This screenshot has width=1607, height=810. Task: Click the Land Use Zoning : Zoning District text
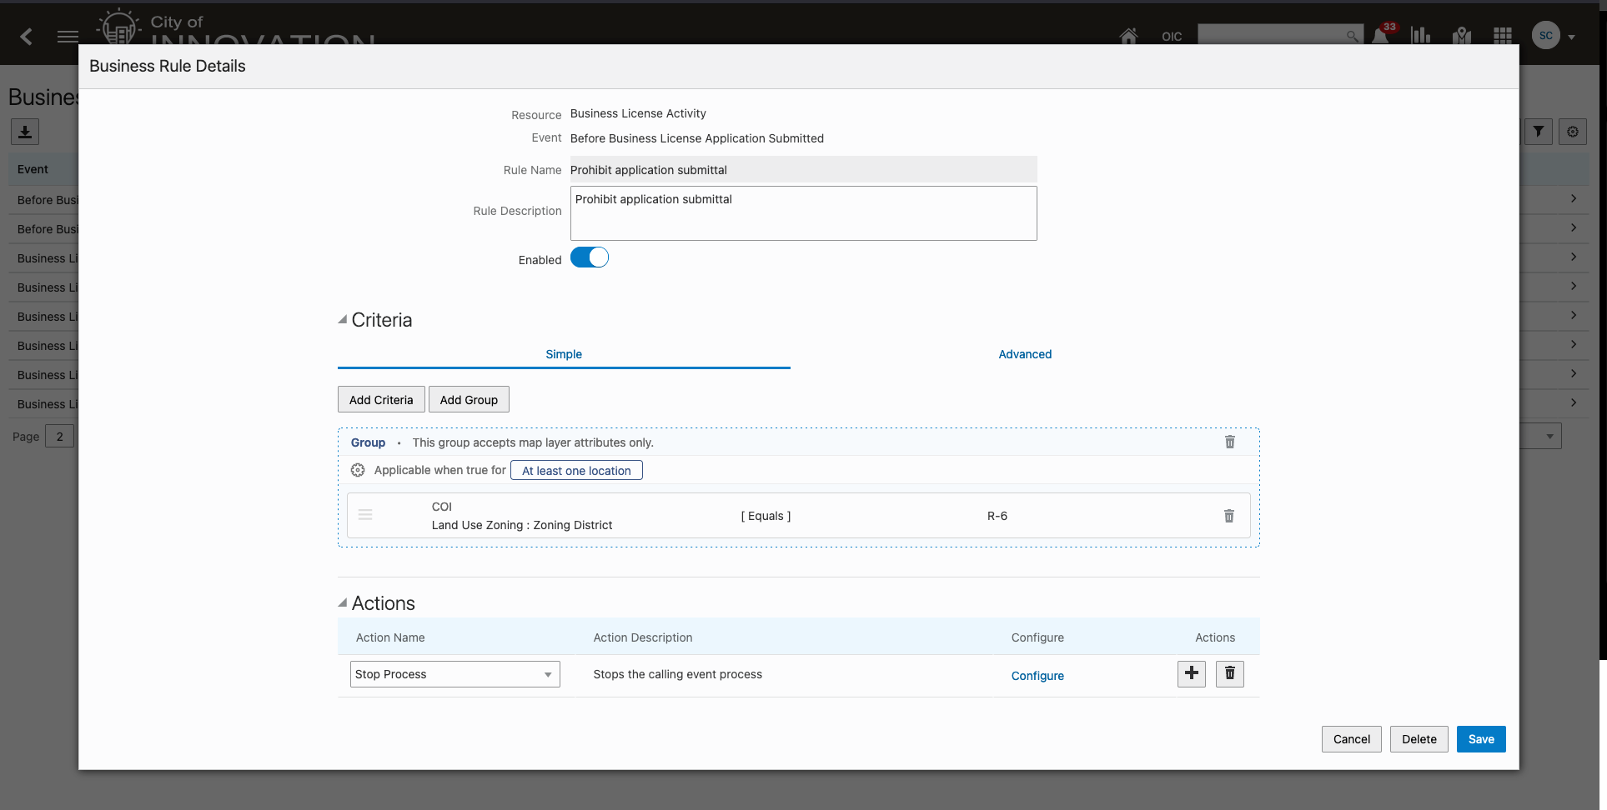click(x=522, y=525)
